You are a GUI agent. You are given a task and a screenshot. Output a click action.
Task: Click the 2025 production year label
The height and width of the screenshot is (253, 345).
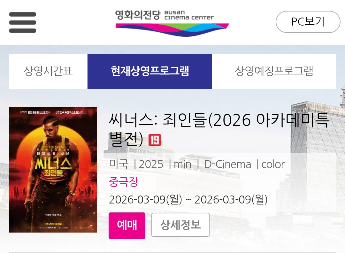tap(151, 165)
